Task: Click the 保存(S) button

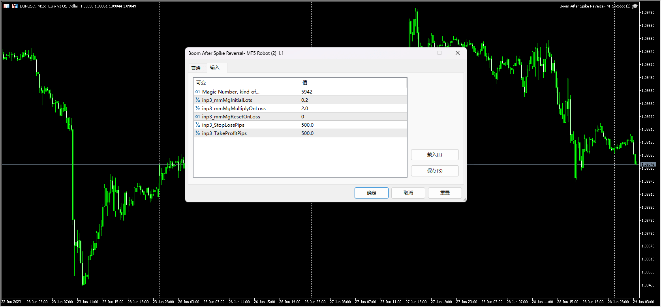Action: tap(434, 171)
